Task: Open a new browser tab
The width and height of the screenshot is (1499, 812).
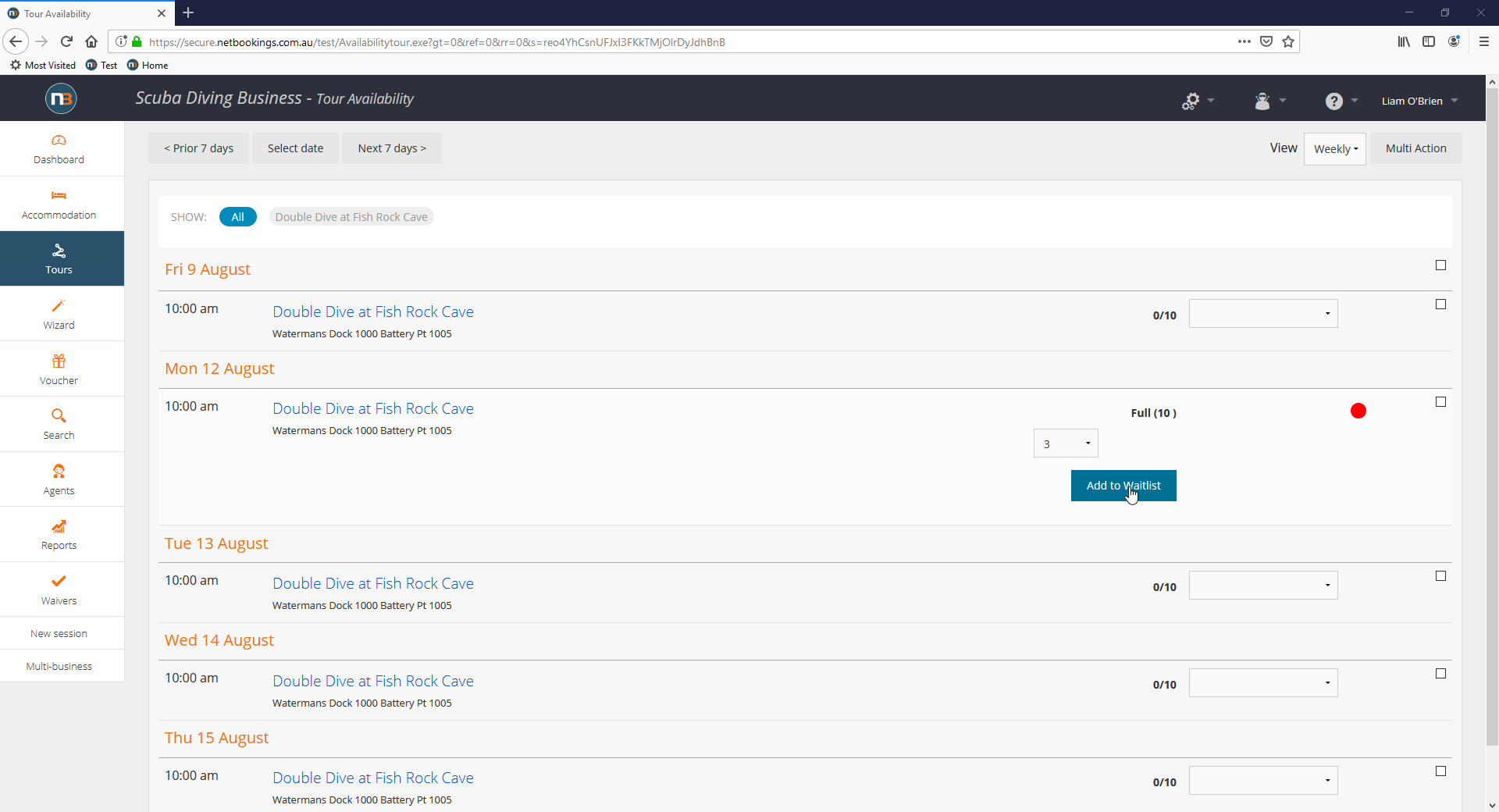Action: coord(188,12)
